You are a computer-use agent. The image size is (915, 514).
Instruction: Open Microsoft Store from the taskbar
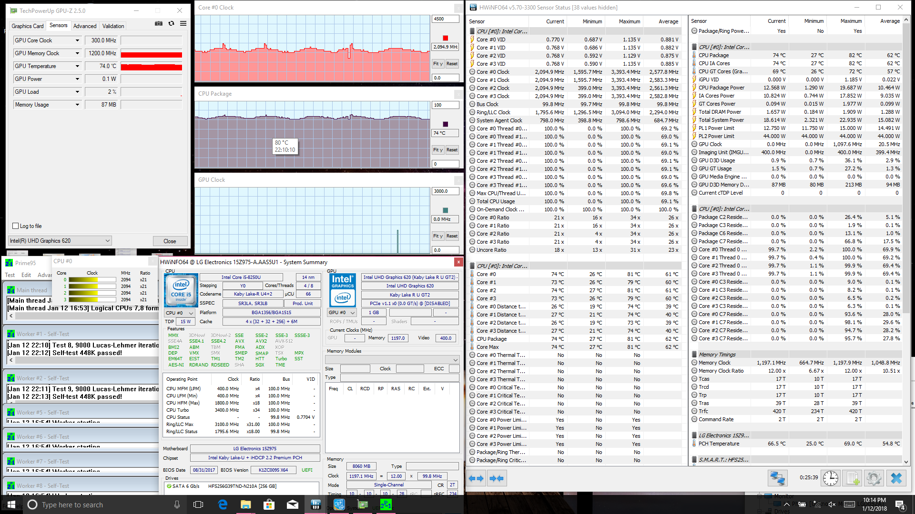coord(269,504)
